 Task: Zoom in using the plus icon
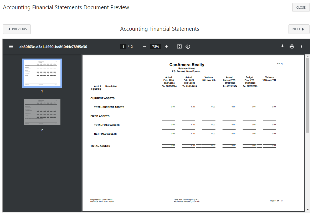167,46
